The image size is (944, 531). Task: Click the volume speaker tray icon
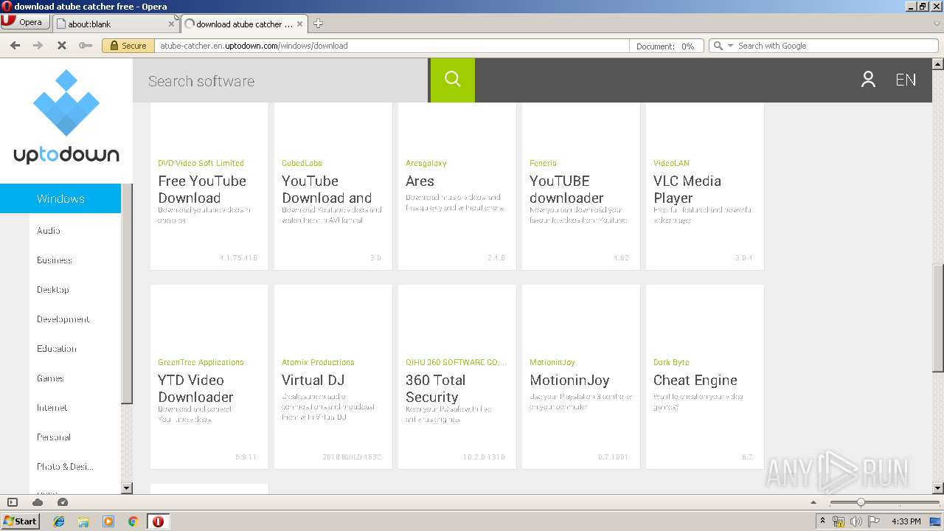(856, 521)
